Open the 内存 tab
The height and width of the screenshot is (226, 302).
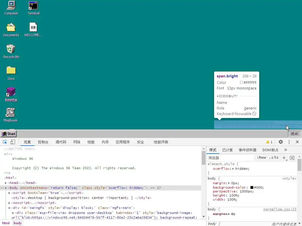(x=105, y=142)
